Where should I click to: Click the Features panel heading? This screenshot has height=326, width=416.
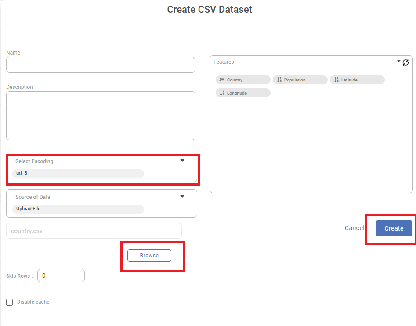coord(224,62)
